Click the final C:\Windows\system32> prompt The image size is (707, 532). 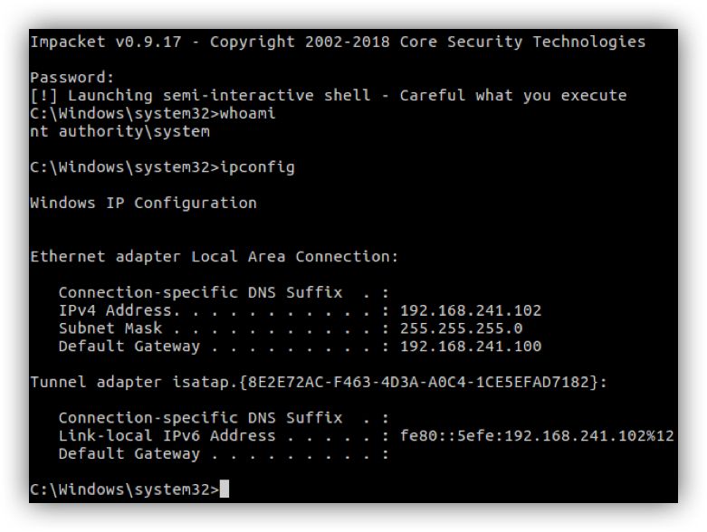click(x=124, y=489)
